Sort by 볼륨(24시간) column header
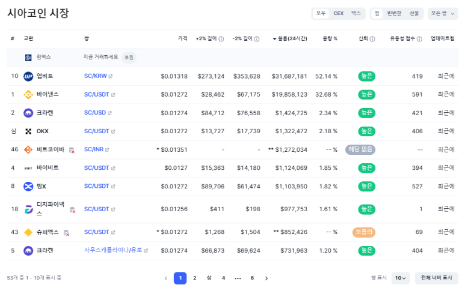Screen dimensions: 465x288 click(290, 39)
